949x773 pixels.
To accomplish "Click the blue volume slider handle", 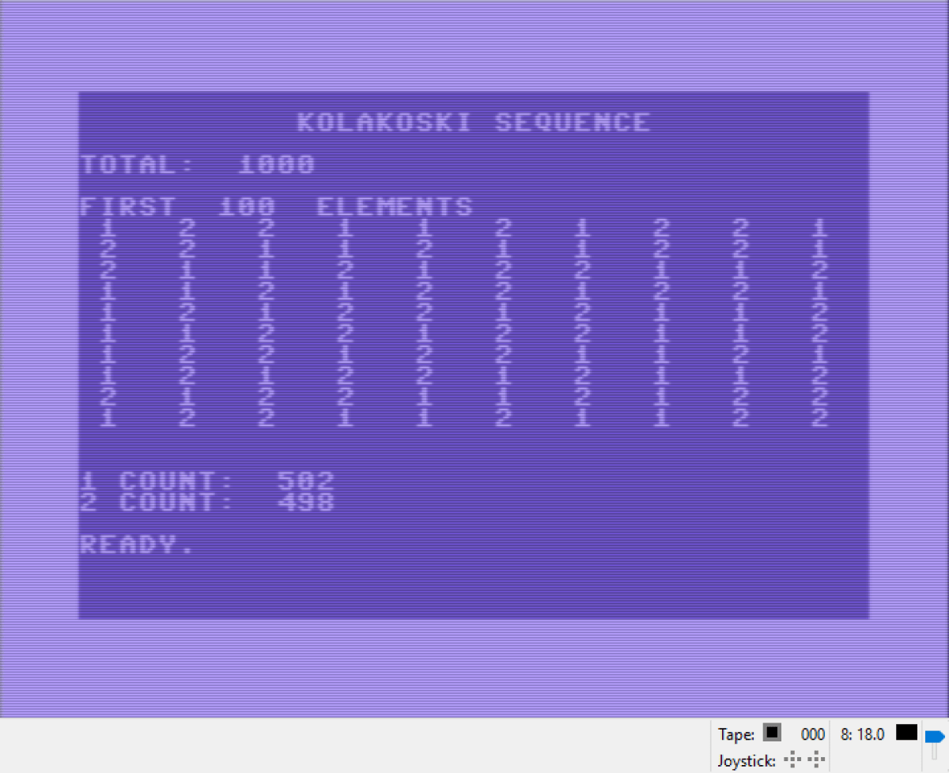I will 932,736.
